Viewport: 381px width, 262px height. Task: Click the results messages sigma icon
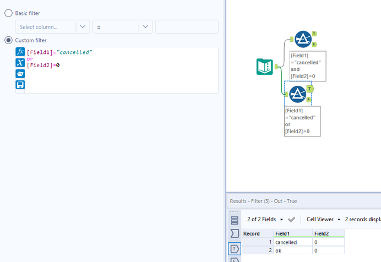click(x=235, y=233)
